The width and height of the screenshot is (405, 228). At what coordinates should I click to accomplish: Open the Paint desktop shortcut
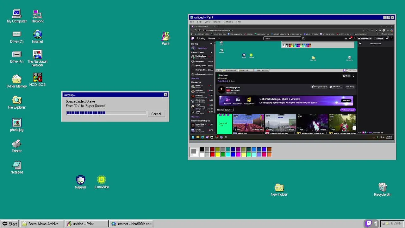[x=165, y=38]
